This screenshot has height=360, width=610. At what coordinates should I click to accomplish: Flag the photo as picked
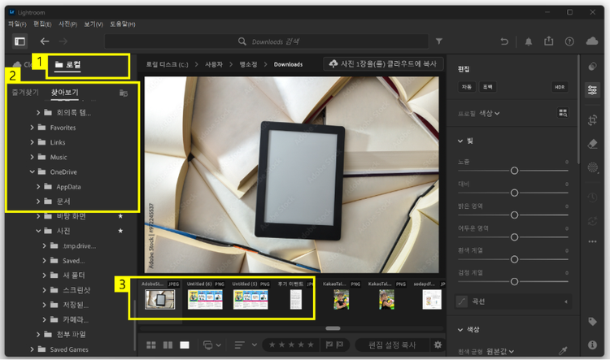pyautogui.click(x=329, y=345)
